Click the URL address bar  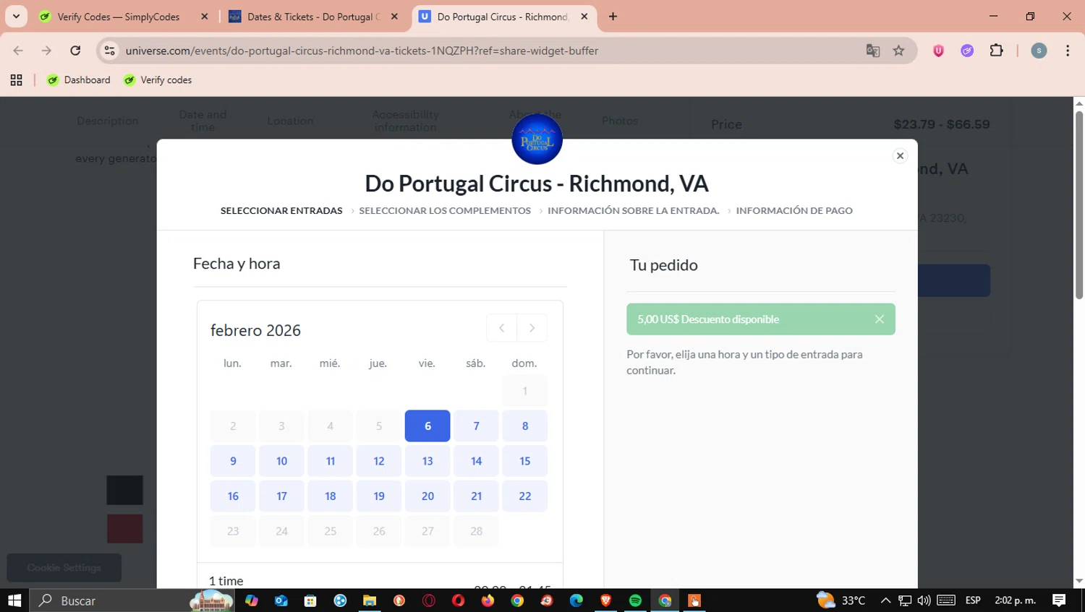click(492, 51)
